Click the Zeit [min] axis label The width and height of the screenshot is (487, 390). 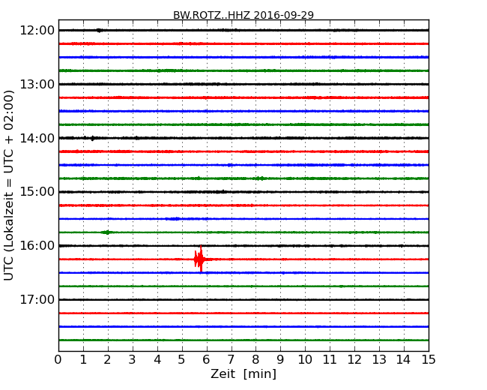coord(243,373)
